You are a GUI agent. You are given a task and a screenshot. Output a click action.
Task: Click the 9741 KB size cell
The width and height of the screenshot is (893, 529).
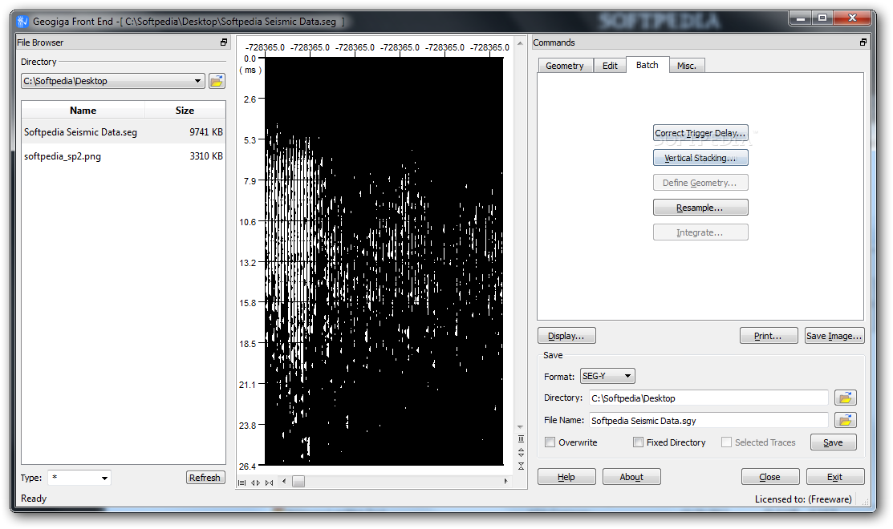coord(206,132)
